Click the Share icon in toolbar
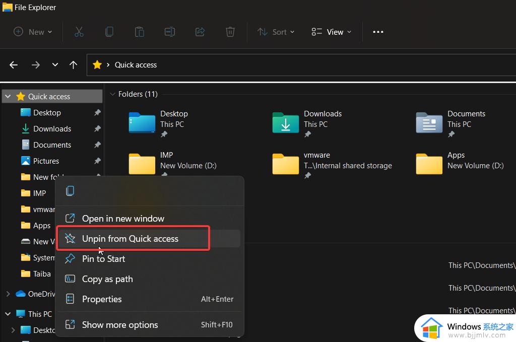This screenshot has width=516, height=342. (x=200, y=32)
